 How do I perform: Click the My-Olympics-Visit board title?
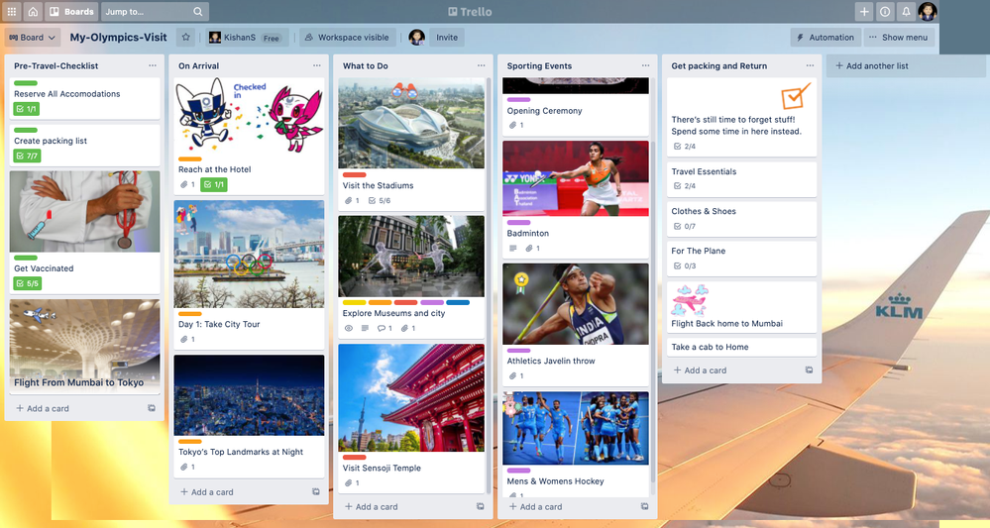[x=119, y=38]
